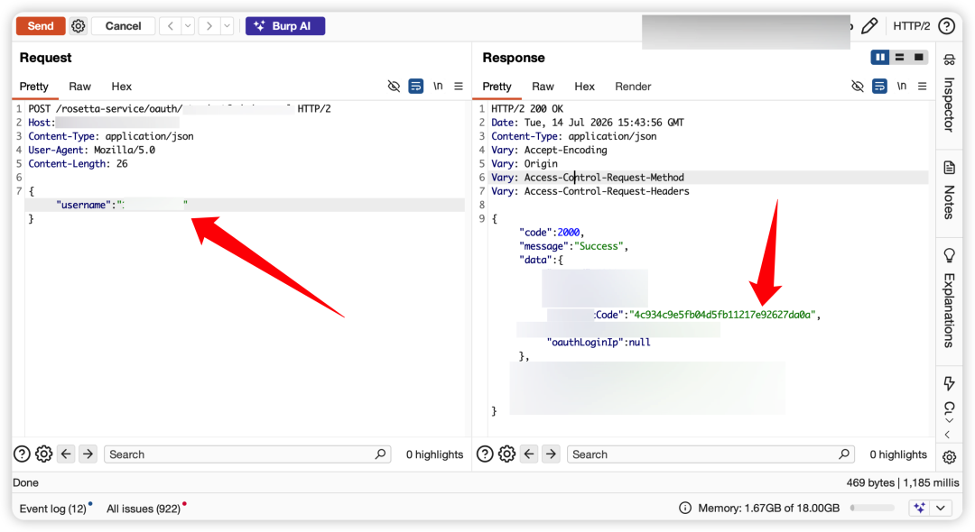
Task: Open the Request panel's hamburger options menu
Action: (x=459, y=87)
